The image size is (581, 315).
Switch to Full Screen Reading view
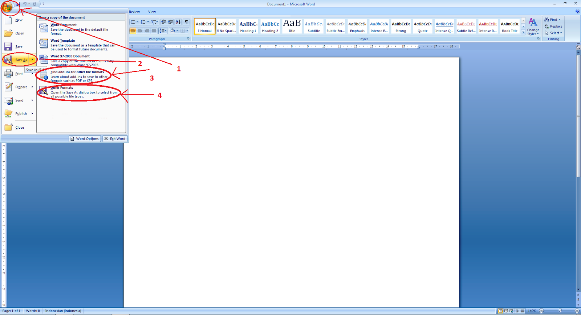pos(506,311)
